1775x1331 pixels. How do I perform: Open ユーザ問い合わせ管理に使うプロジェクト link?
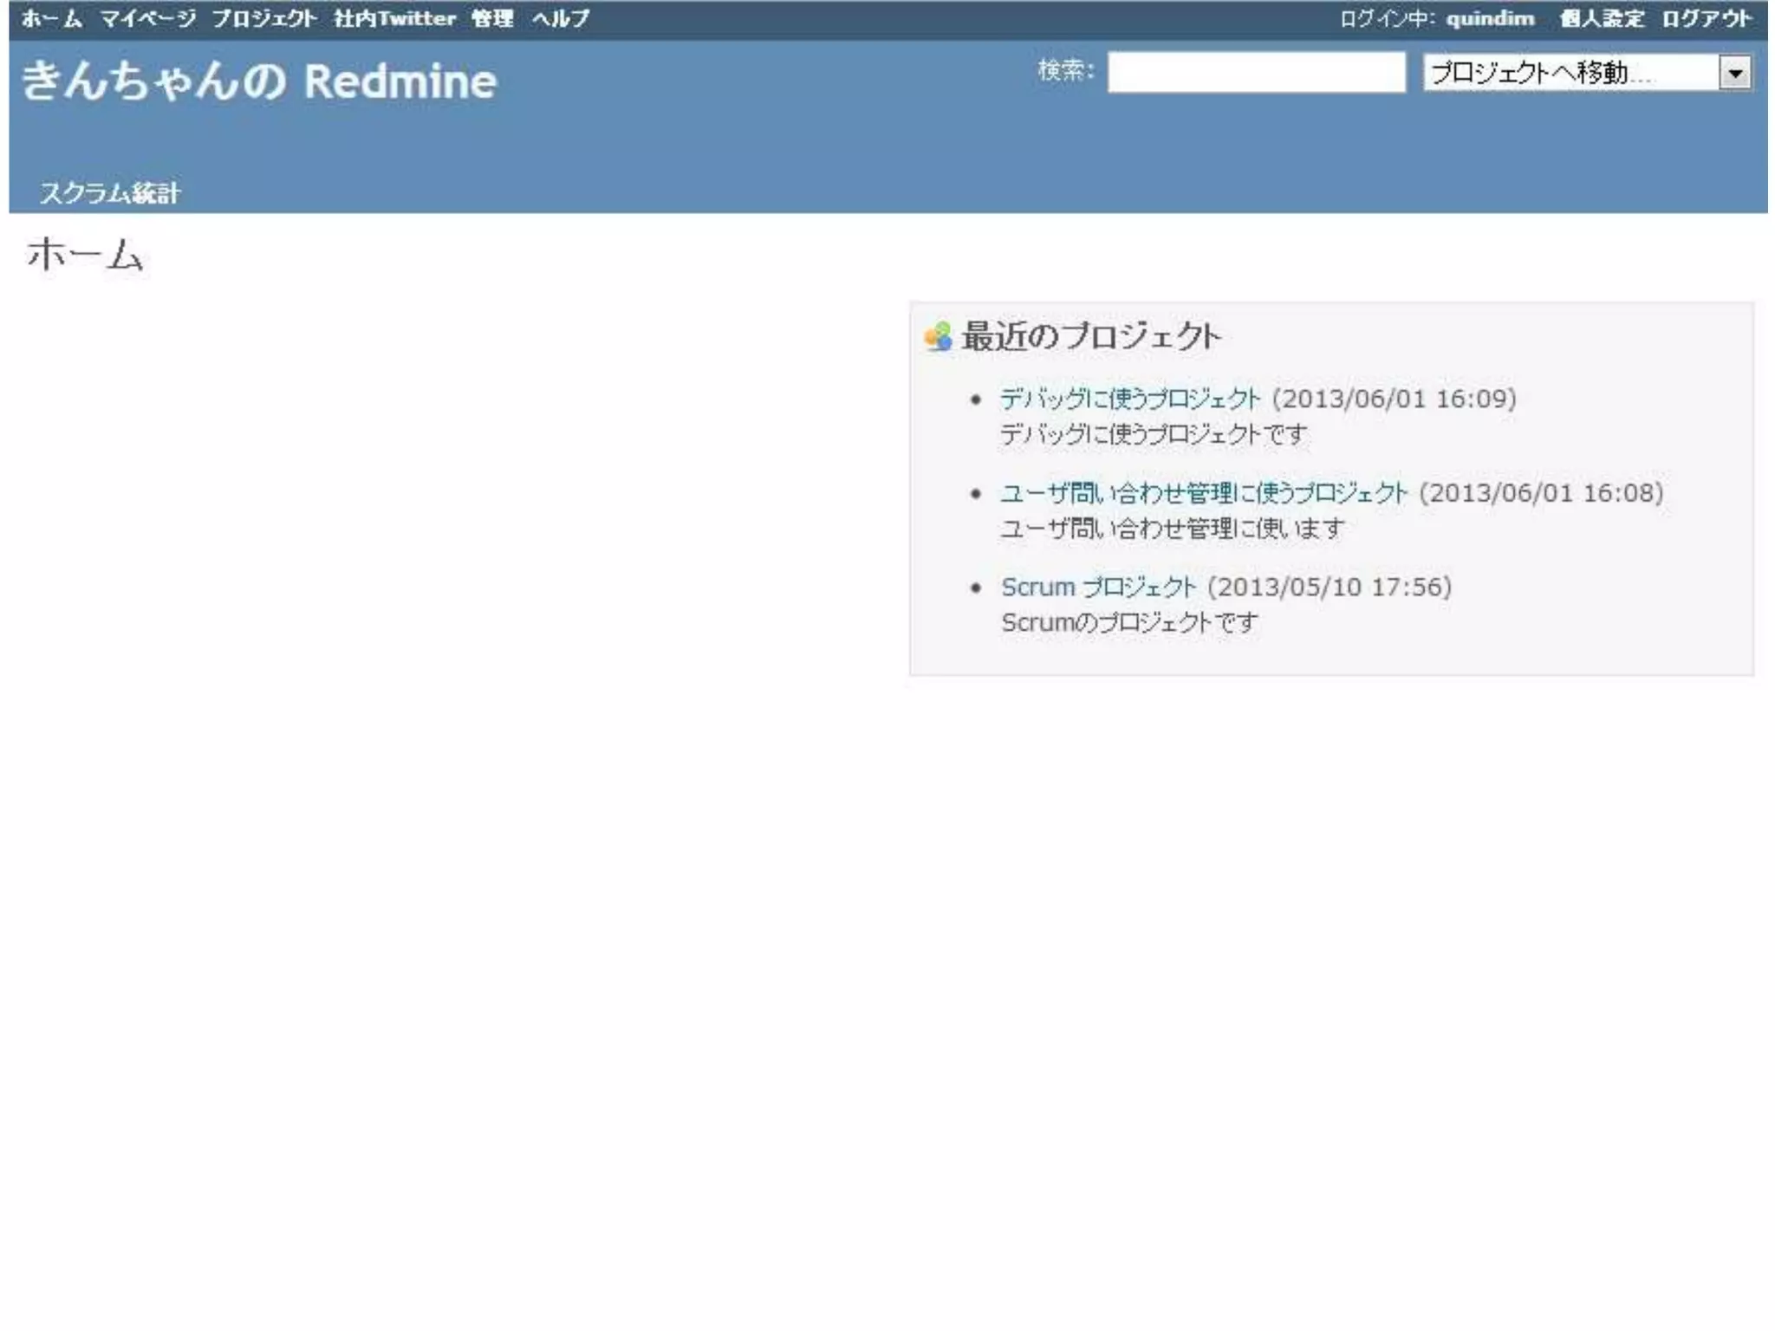tap(1203, 493)
